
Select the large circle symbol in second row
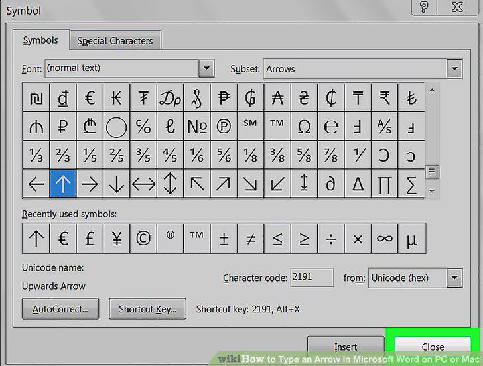pyautogui.click(x=117, y=126)
